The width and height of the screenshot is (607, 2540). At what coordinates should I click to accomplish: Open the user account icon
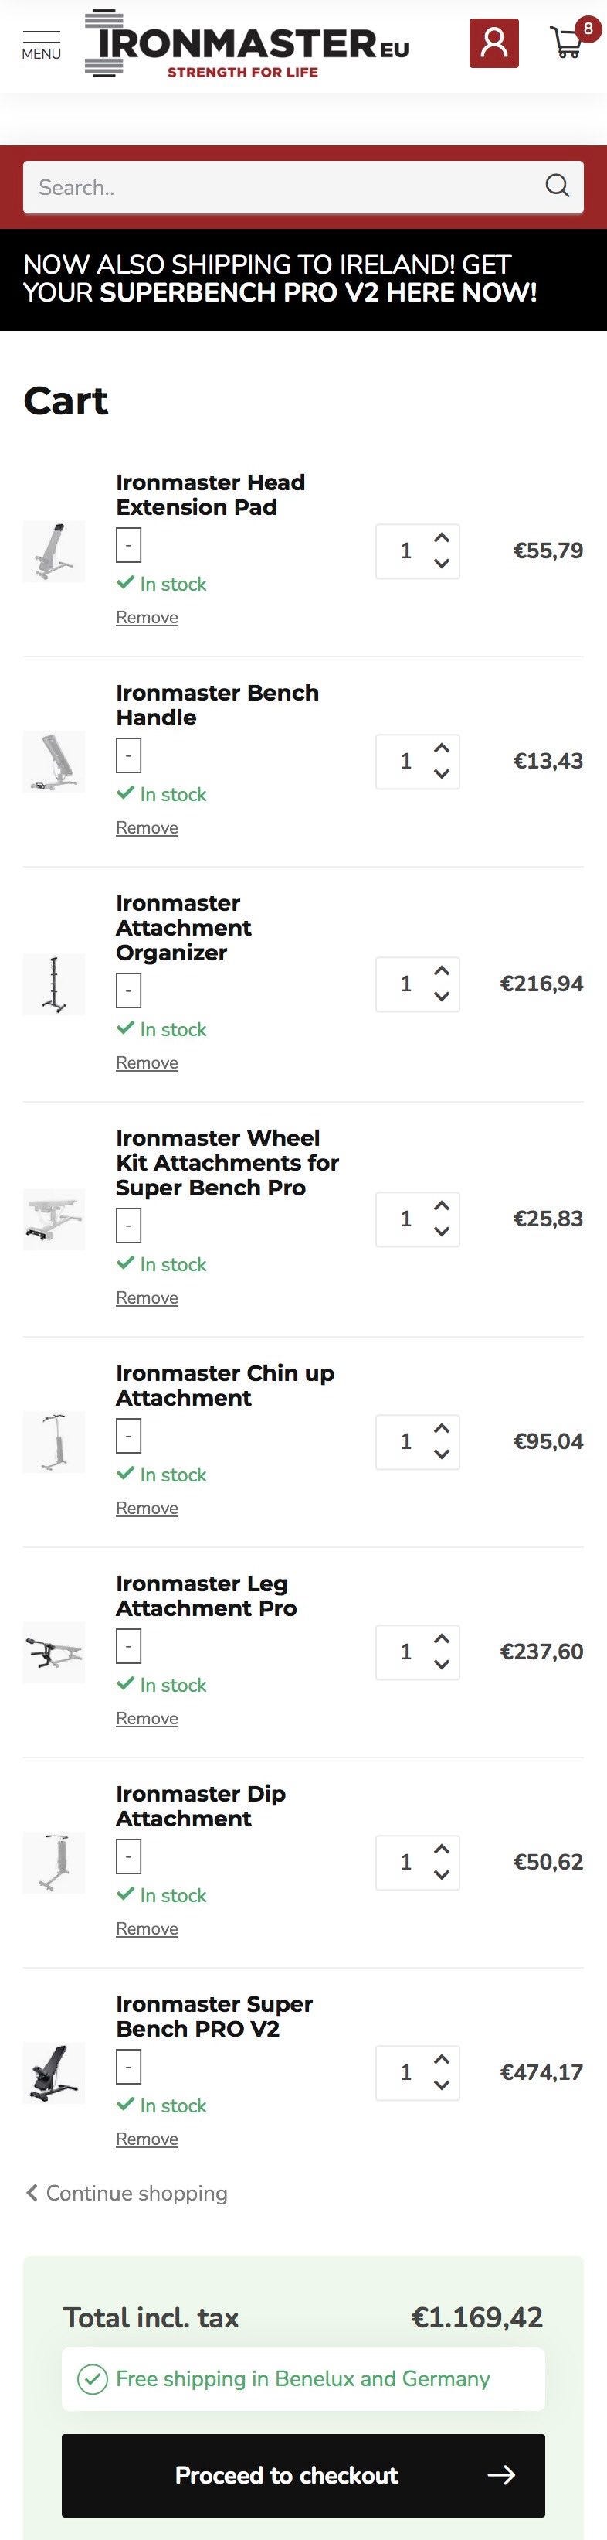click(x=493, y=43)
